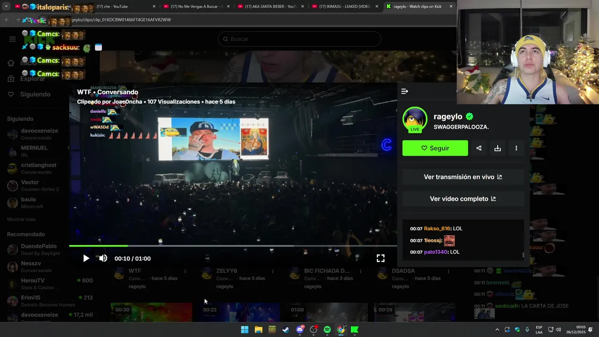Click pato1340 username in chat replay
The image size is (599, 337).
436,252
